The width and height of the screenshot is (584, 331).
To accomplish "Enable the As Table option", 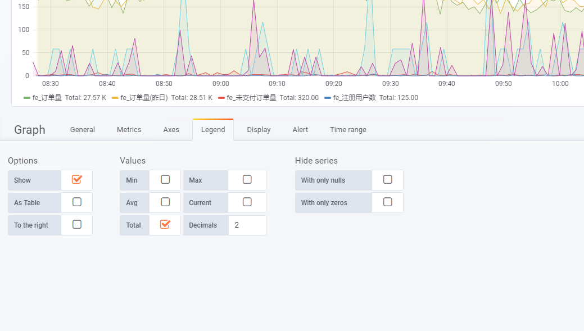I will 77,202.
